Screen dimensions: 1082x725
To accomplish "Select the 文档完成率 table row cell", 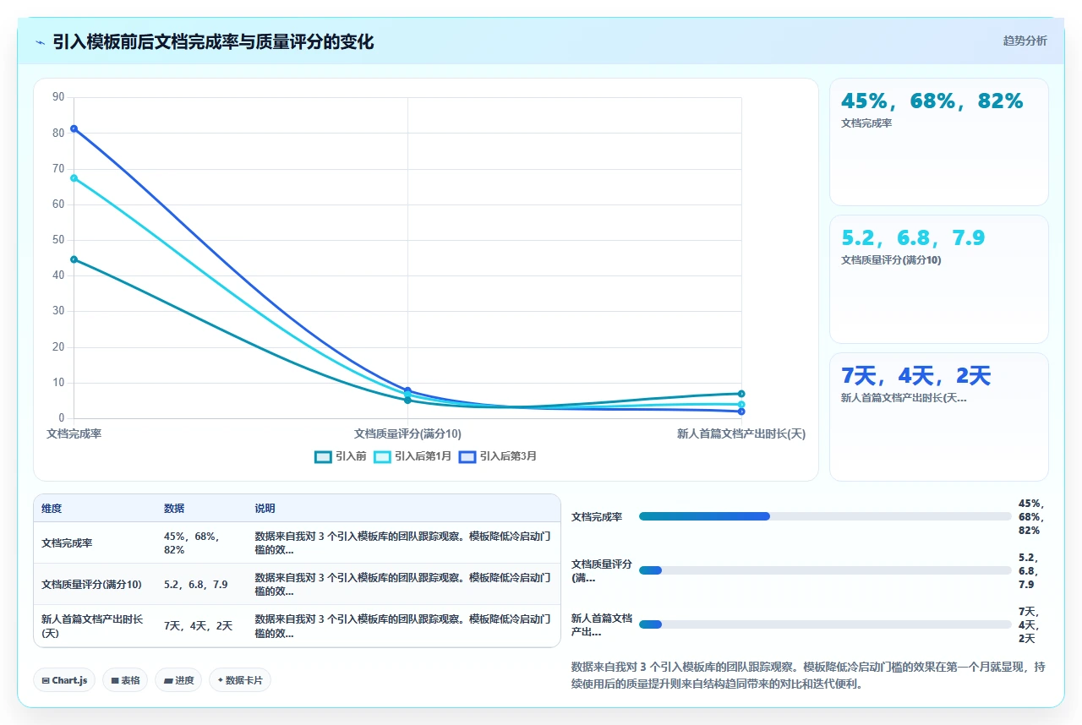I will 95,542.
